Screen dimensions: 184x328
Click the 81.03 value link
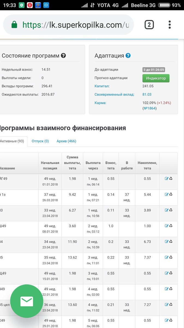pos(147,95)
